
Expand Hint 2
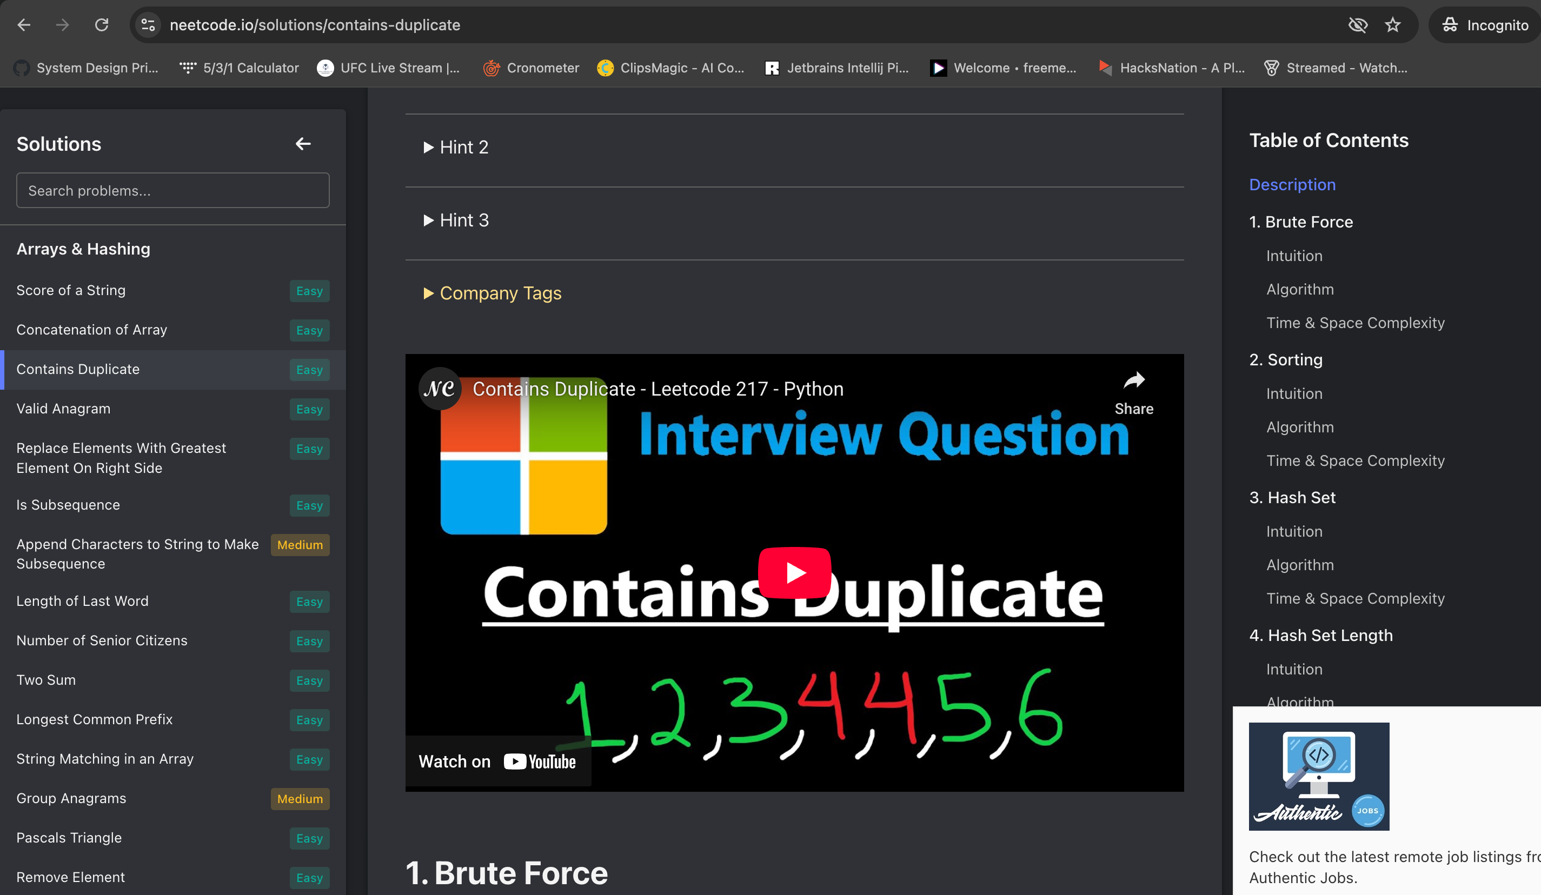tap(456, 148)
